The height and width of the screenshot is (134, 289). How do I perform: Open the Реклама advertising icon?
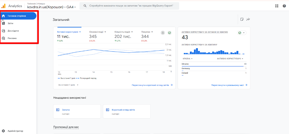(x=4, y=38)
